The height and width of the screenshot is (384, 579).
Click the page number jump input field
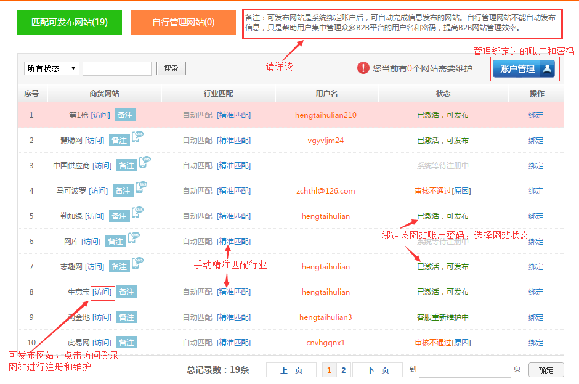tap(464, 370)
